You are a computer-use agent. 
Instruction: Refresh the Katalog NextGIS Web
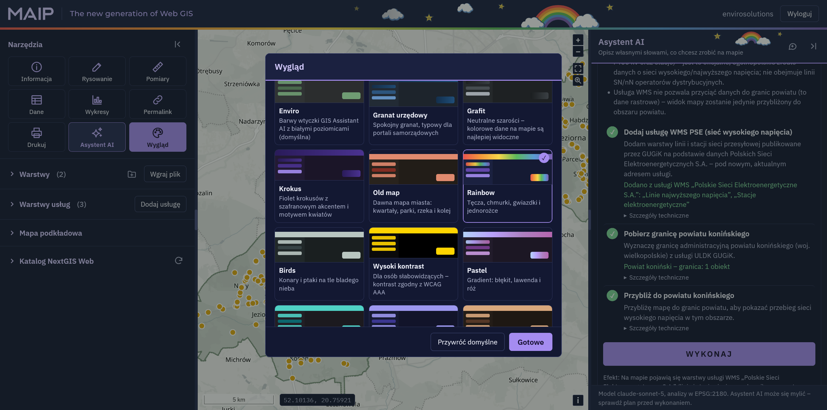pyautogui.click(x=179, y=261)
